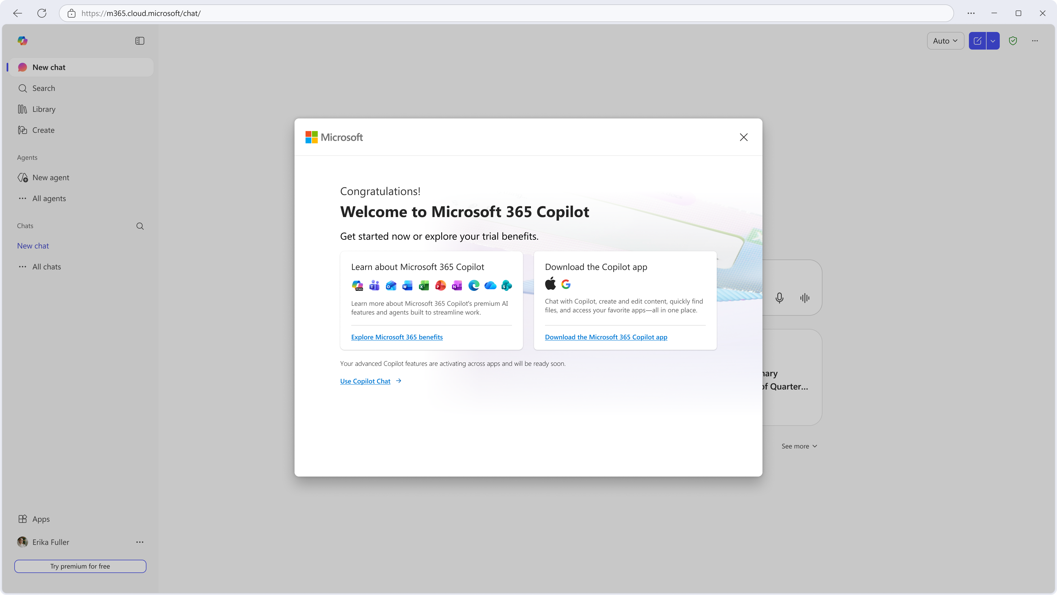This screenshot has height=595, width=1057.
Task: Open the New chat entry under Chats
Action: coord(33,245)
